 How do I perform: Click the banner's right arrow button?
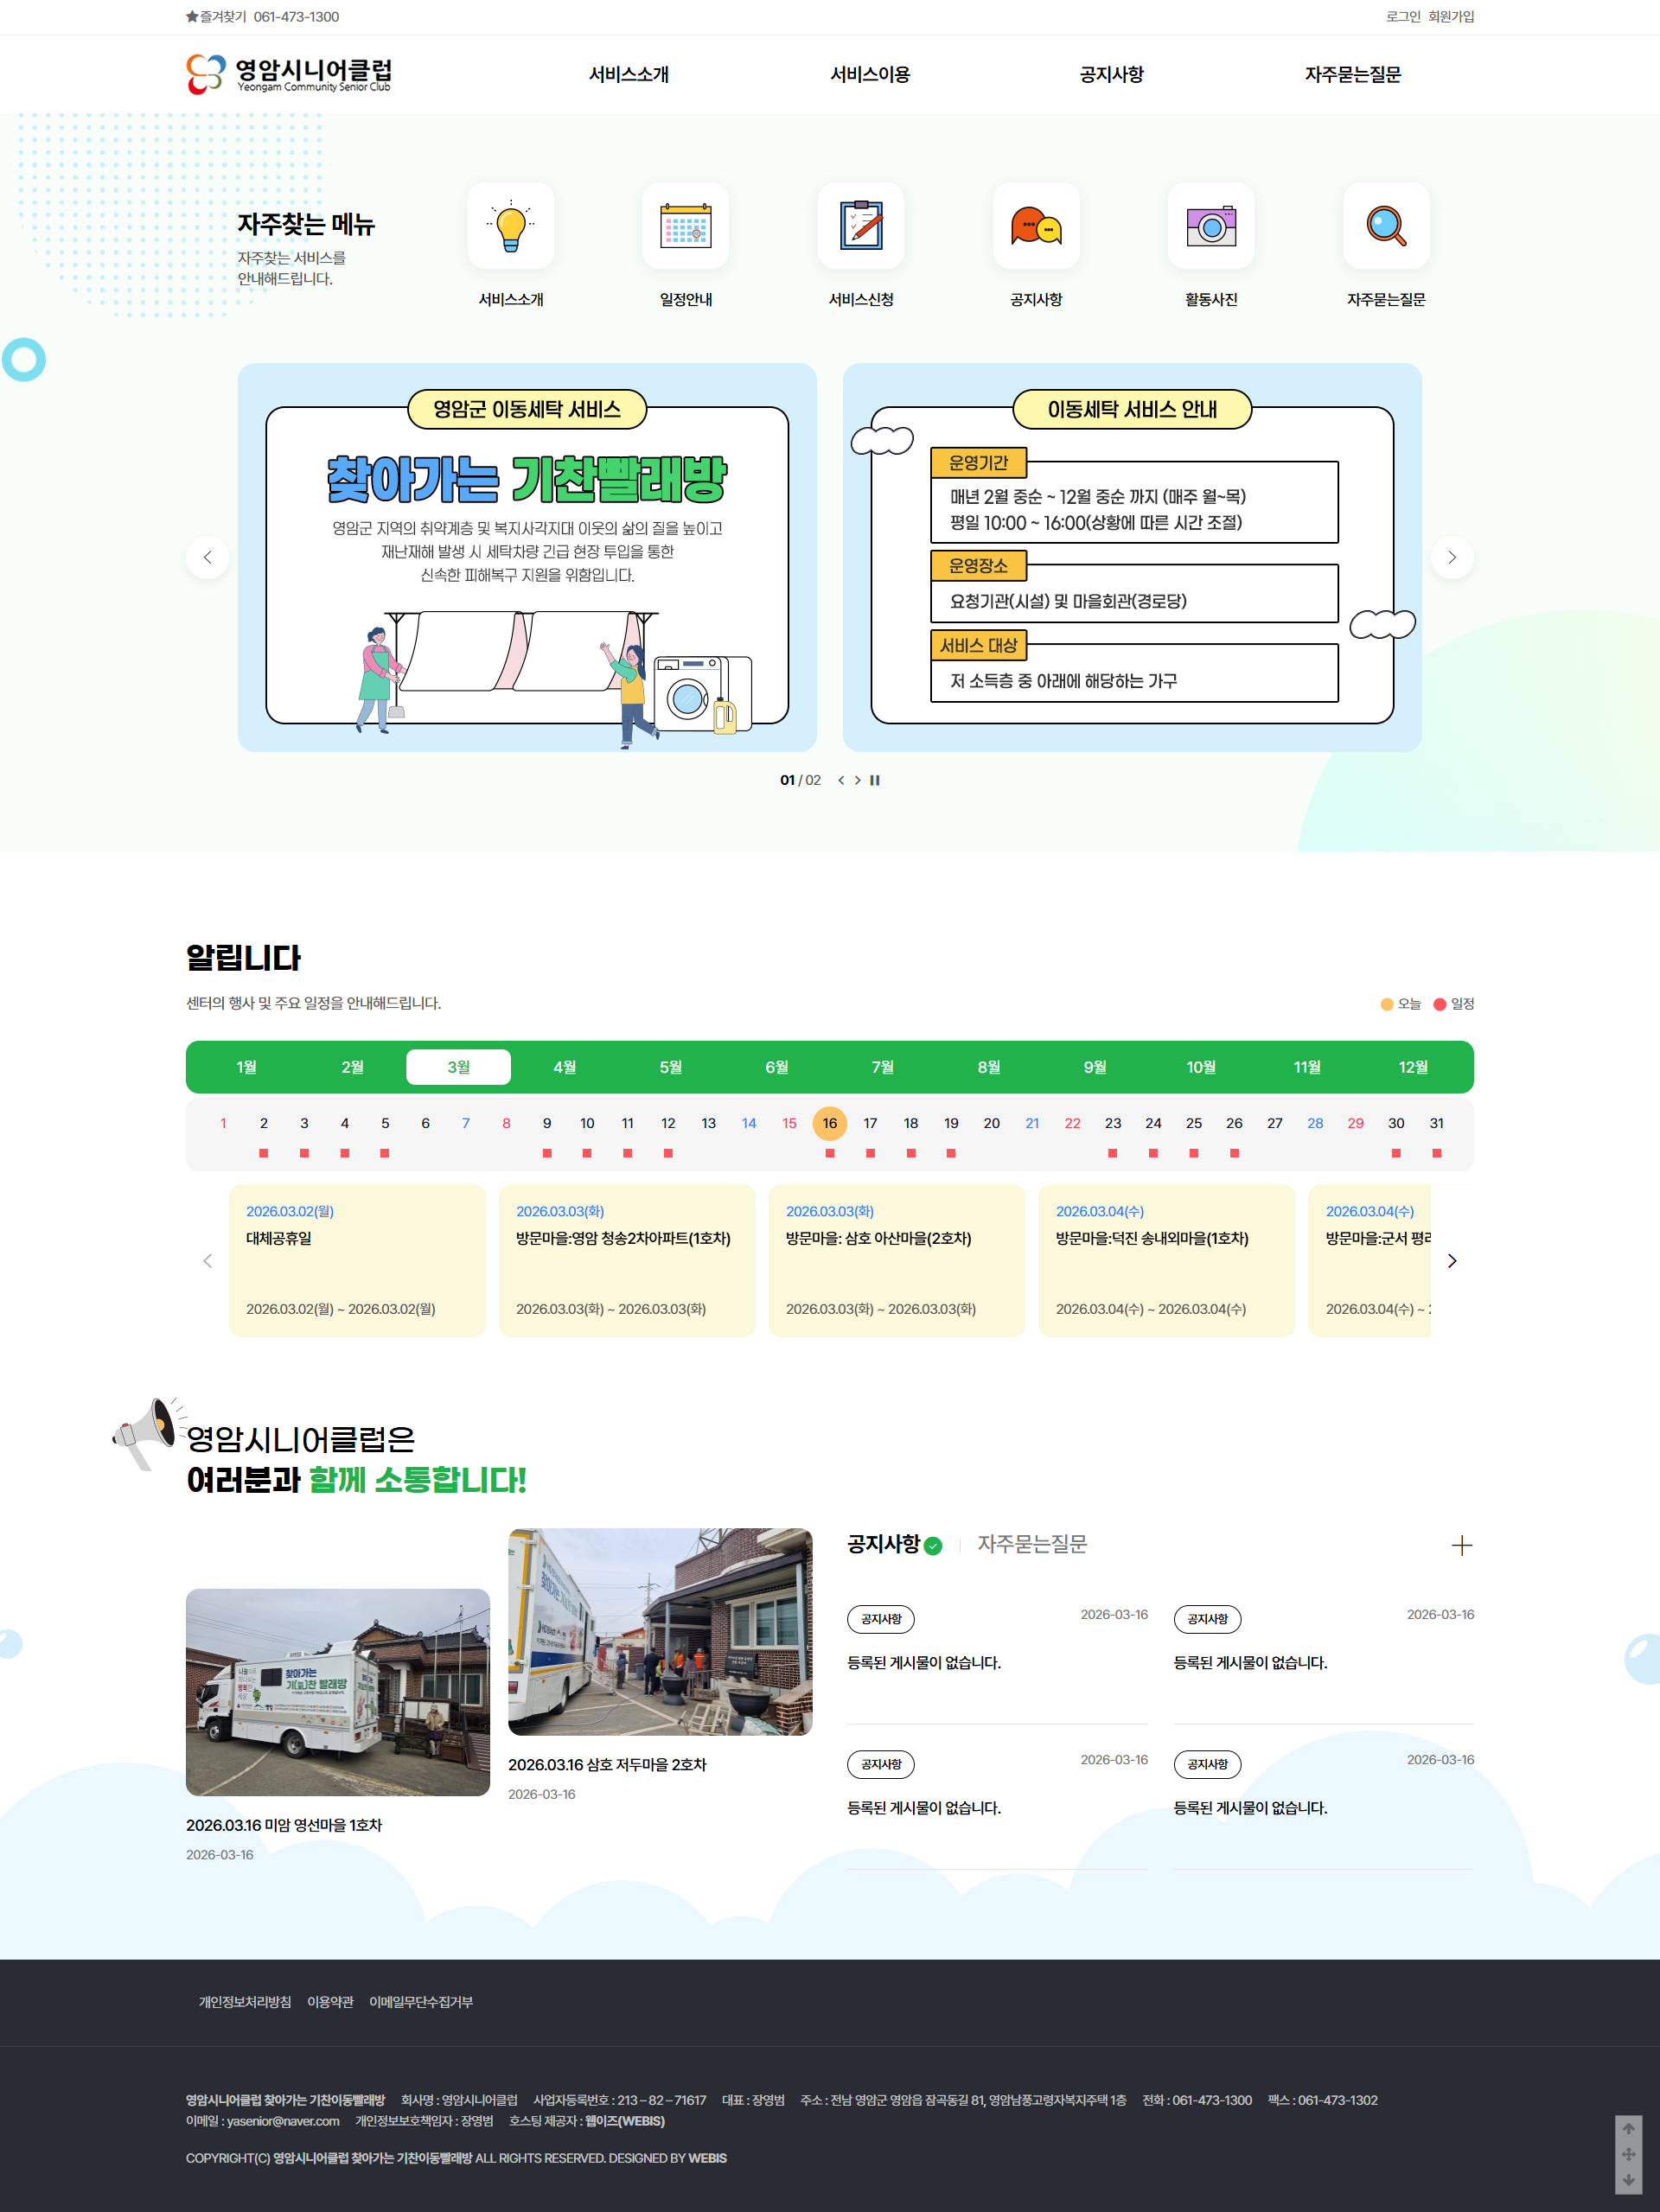1452,557
